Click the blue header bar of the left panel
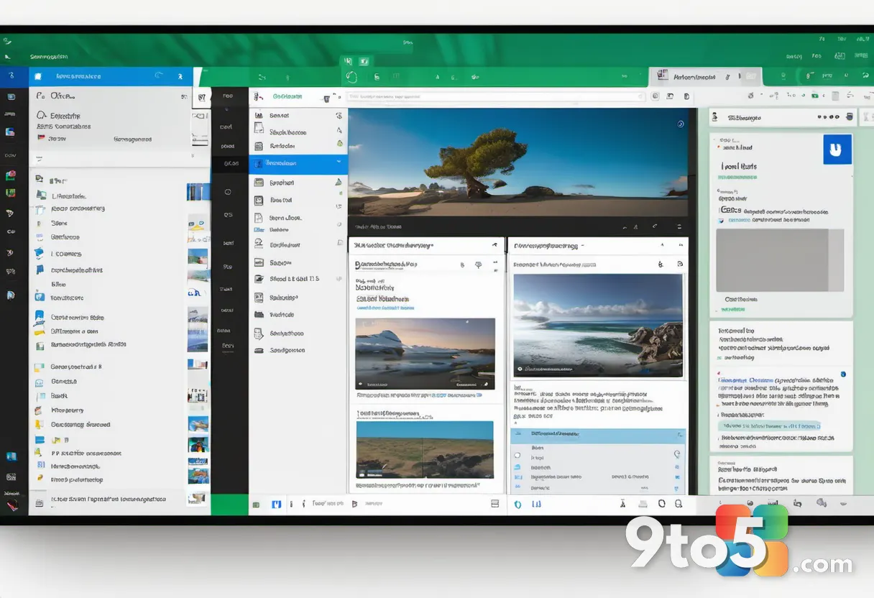This screenshot has height=598, width=874. click(111, 76)
